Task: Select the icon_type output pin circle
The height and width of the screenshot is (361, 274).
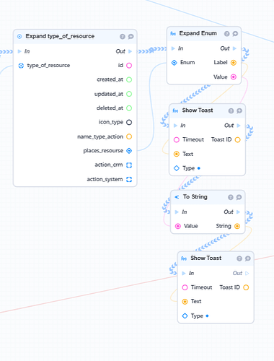Action: click(x=129, y=122)
